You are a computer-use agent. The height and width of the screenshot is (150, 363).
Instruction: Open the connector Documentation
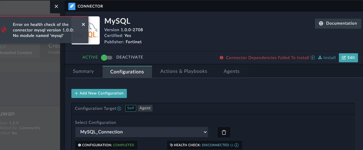tap(338, 23)
